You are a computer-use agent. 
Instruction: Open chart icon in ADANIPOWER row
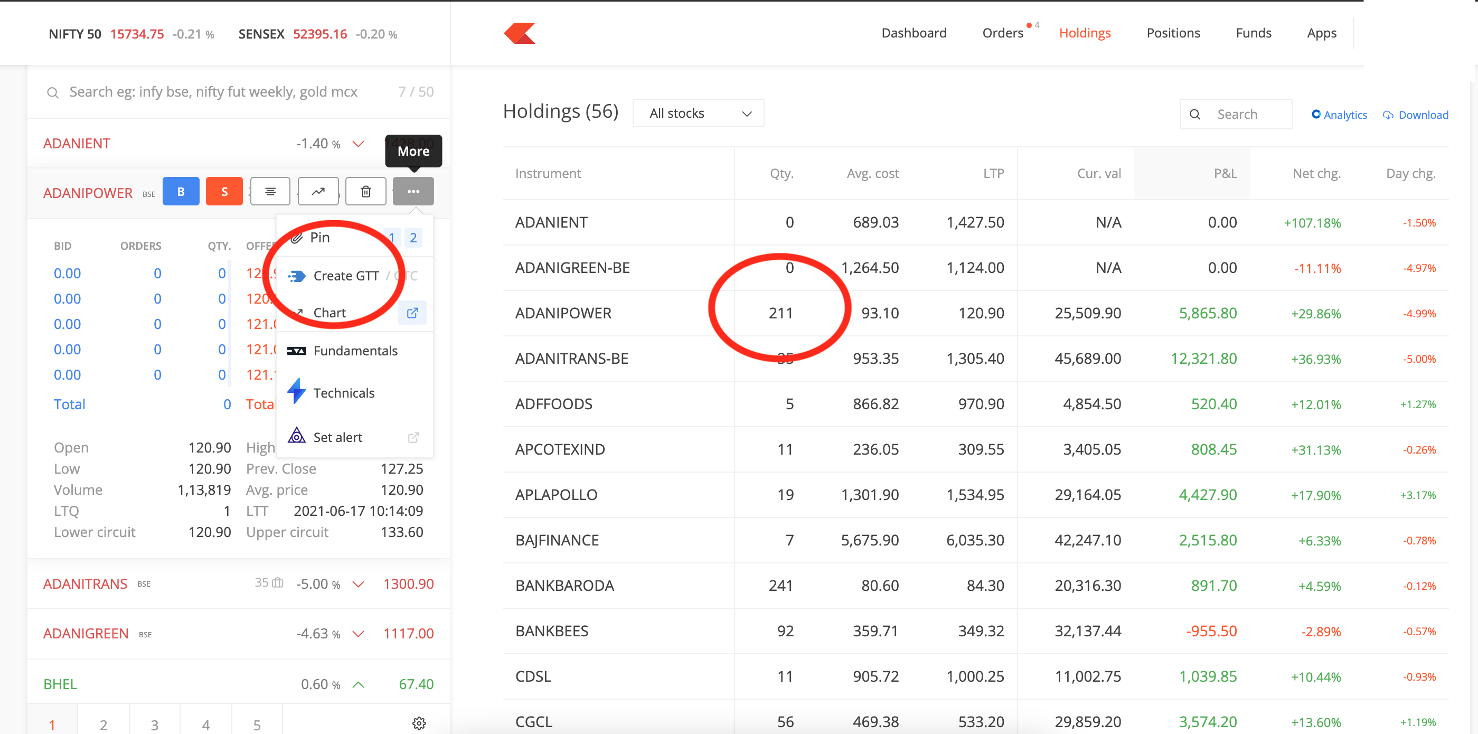(x=318, y=192)
